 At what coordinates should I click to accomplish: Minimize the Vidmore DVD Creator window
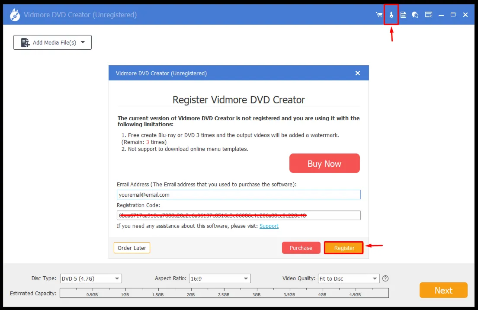tap(441, 15)
